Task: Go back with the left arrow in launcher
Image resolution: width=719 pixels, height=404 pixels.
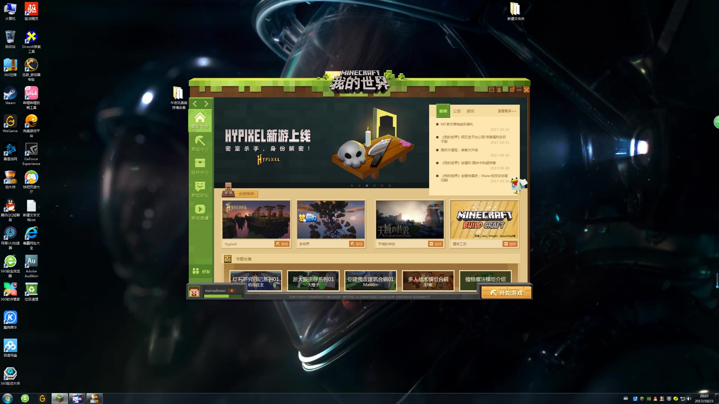Action: 195,104
